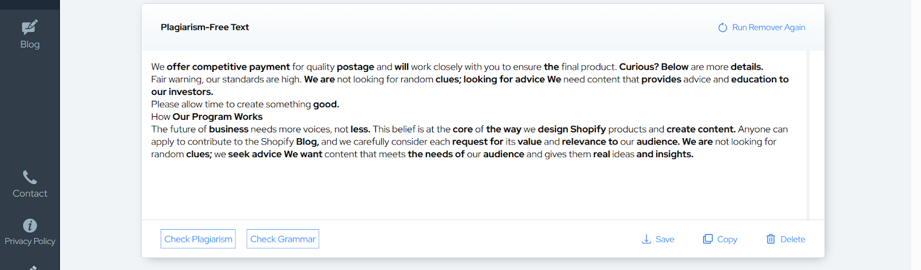This screenshot has width=921, height=270.
Task: Click the Delete trash can icon
Action: [771, 239]
